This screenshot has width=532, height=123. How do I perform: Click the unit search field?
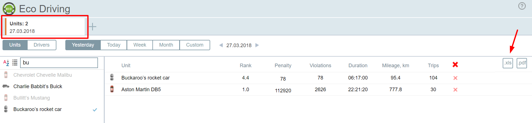click(59, 63)
